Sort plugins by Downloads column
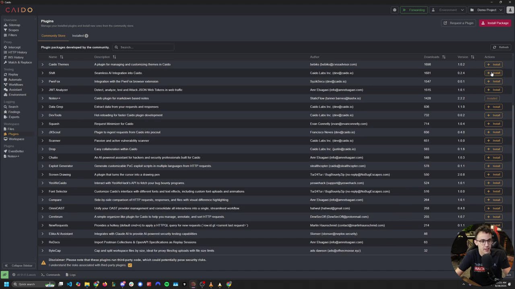Screen dimensions: 515x289 [444, 57]
